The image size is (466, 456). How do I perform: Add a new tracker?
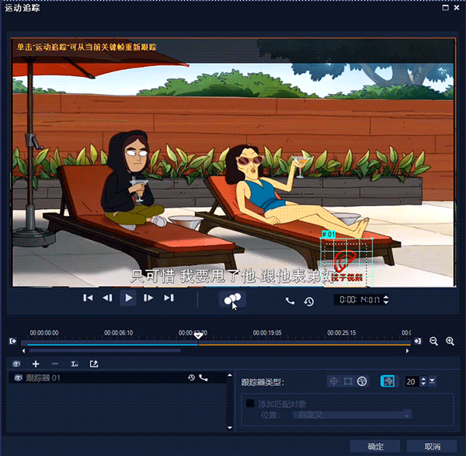pyautogui.click(x=36, y=364)
